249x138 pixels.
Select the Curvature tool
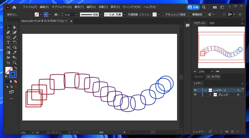point(15,32)
